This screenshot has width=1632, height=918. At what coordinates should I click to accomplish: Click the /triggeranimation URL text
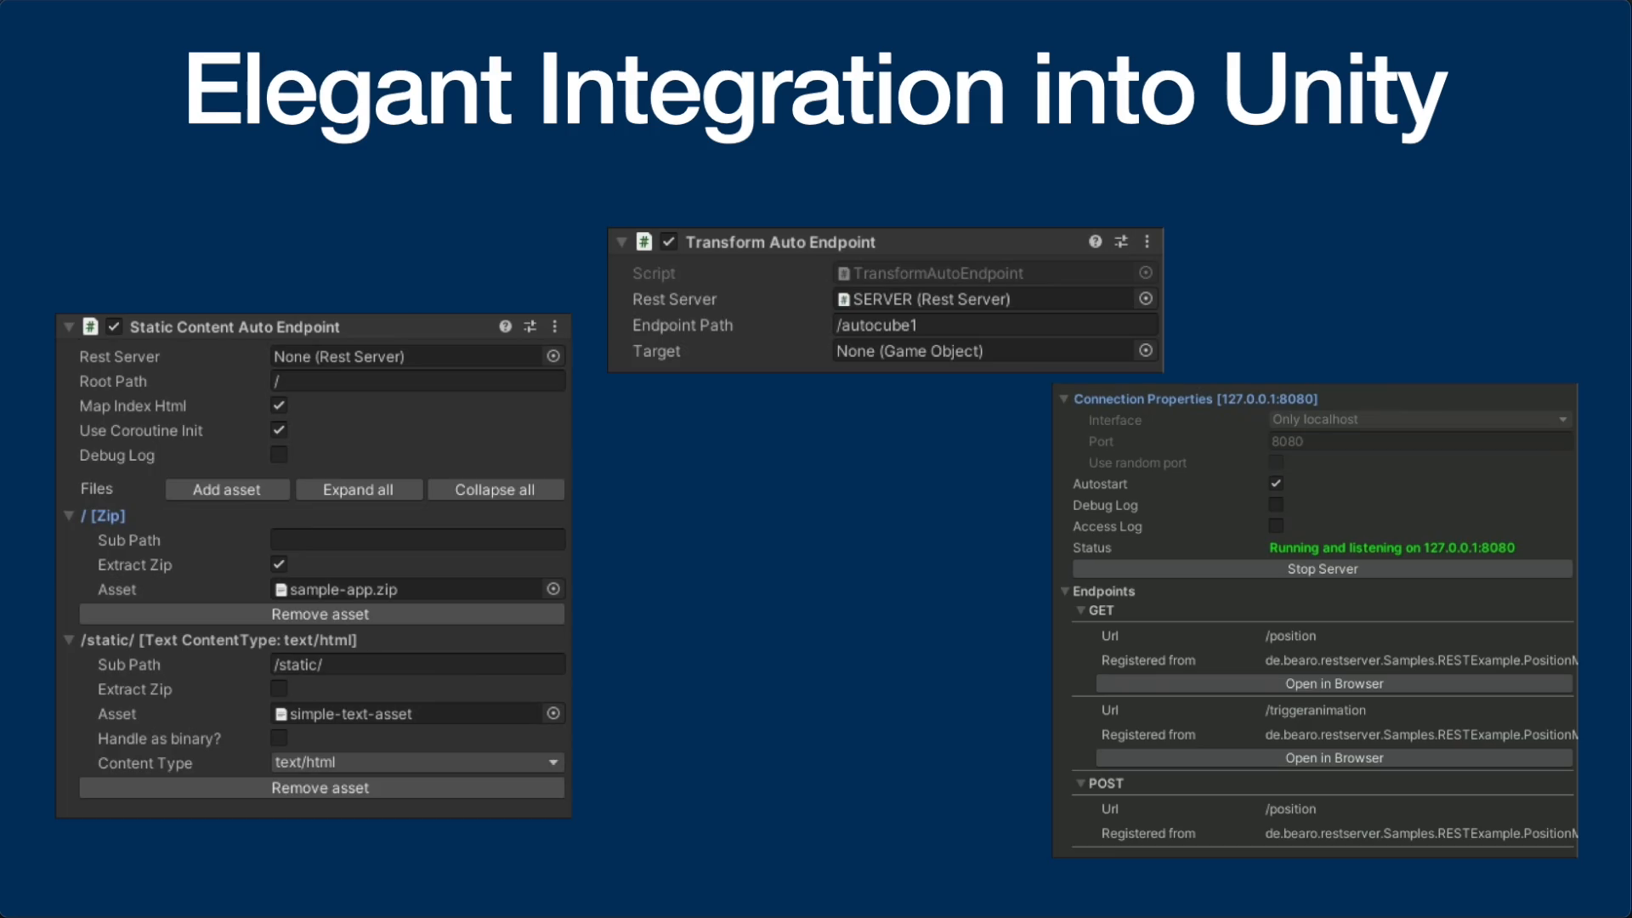pyautogui.click(x=1315, y=710)
